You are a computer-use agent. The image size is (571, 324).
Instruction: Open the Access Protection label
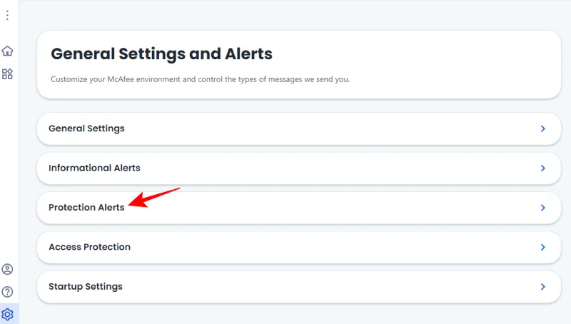coord(89,247)
